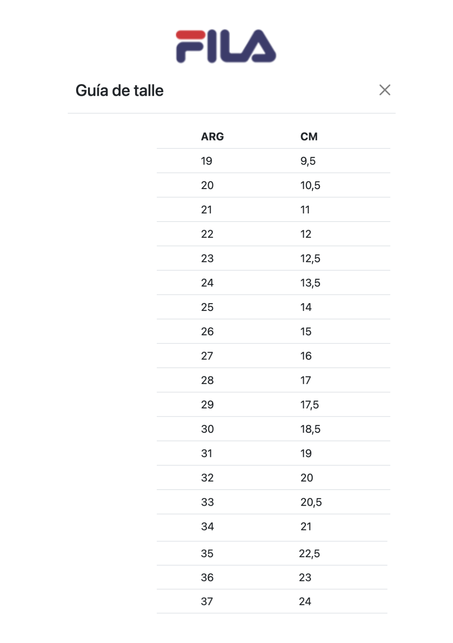The height and width of the screenshot is (643, 453).
Task: Click the 17,5 centimeter value
Action: [x=310, y=405]
